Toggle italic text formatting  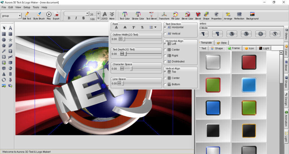[x=76, y=18]
